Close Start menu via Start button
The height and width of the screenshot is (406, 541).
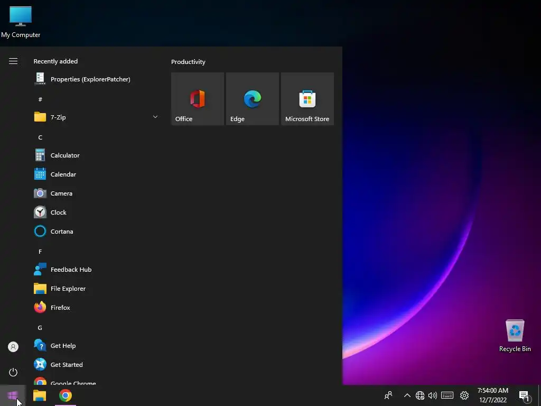[x=13, y=395]
